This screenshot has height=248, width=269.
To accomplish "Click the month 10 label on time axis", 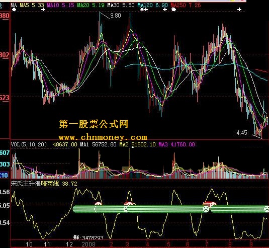I will [x=29, y=244].
